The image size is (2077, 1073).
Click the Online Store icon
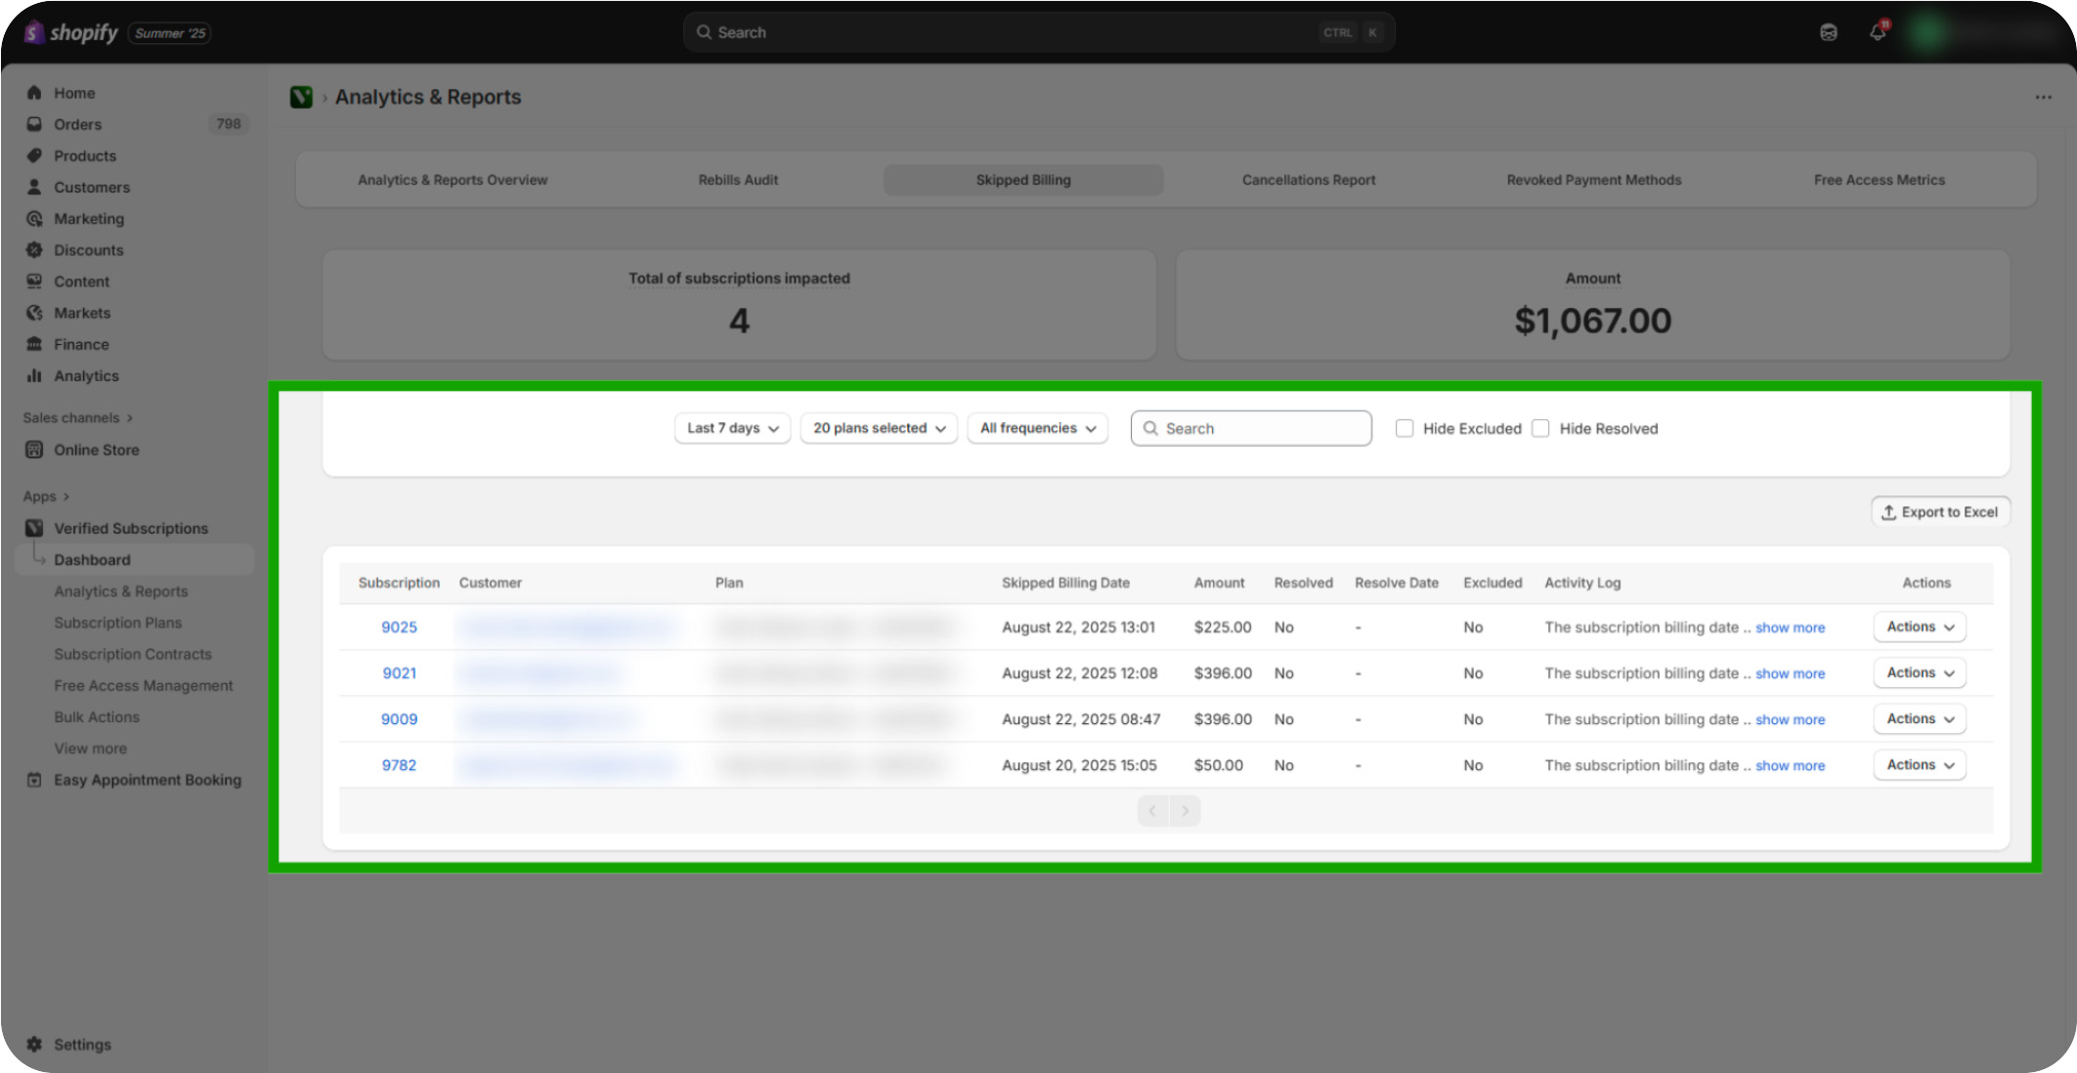[34, 450]
